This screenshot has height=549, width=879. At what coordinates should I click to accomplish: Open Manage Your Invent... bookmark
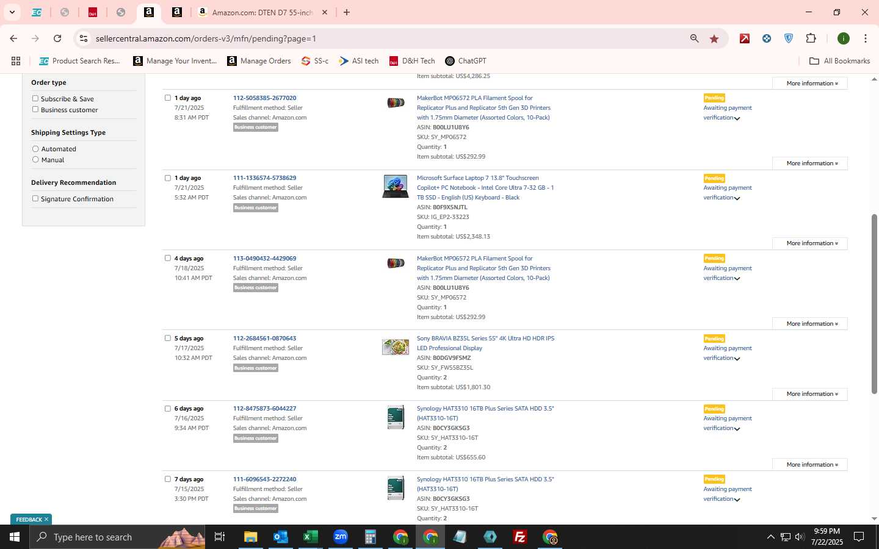[175, 61]
